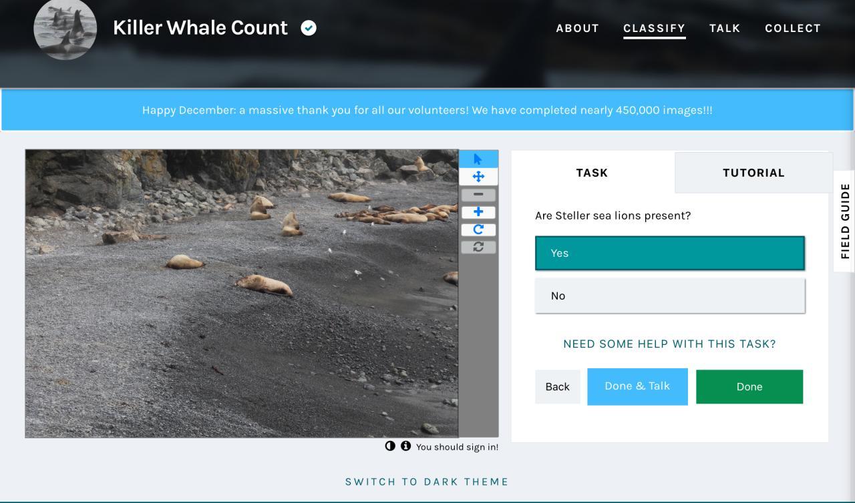855x503 pixels.
Task: Open the About page
Action: [x=578, y=28]
